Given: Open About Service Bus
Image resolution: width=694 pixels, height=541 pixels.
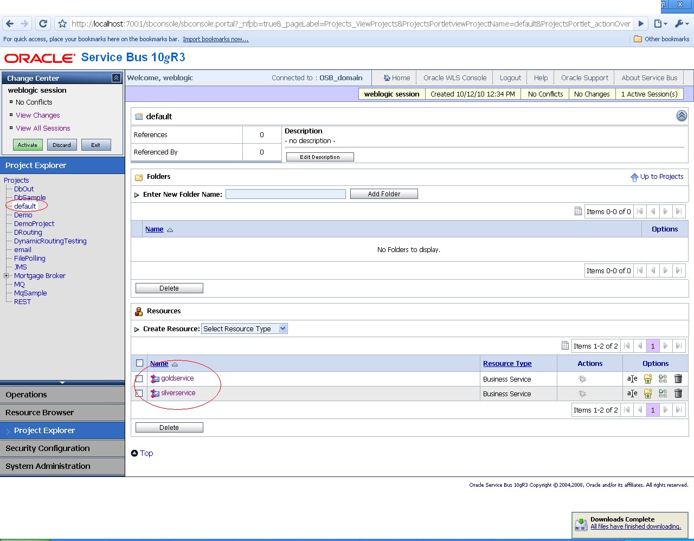Looking at the screenshot, I should click(650, 78).
